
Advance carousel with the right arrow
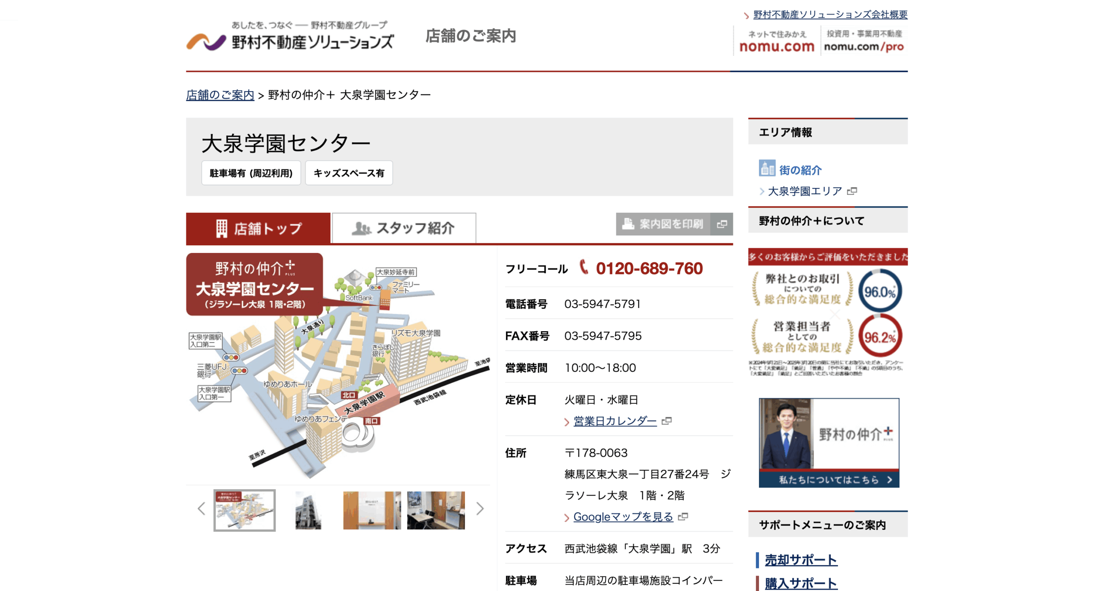coord(480,509)
